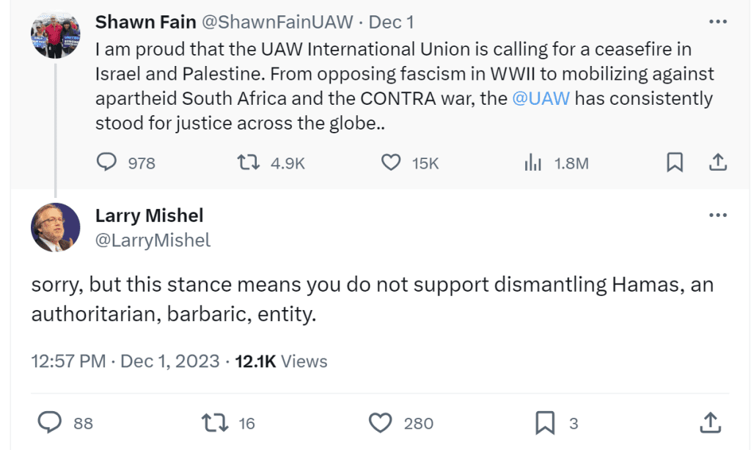Image resolution: width=751 pixels, height=450 pixels.
Task: Click the @UAW mention link
Action: 541,98
